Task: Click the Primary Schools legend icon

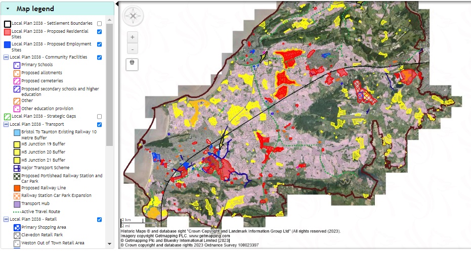Action: [17, 65]
